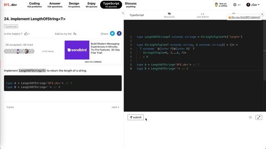Share on Twitter
Viewport: 266px width, 149px height.
(x=112, y=34)
